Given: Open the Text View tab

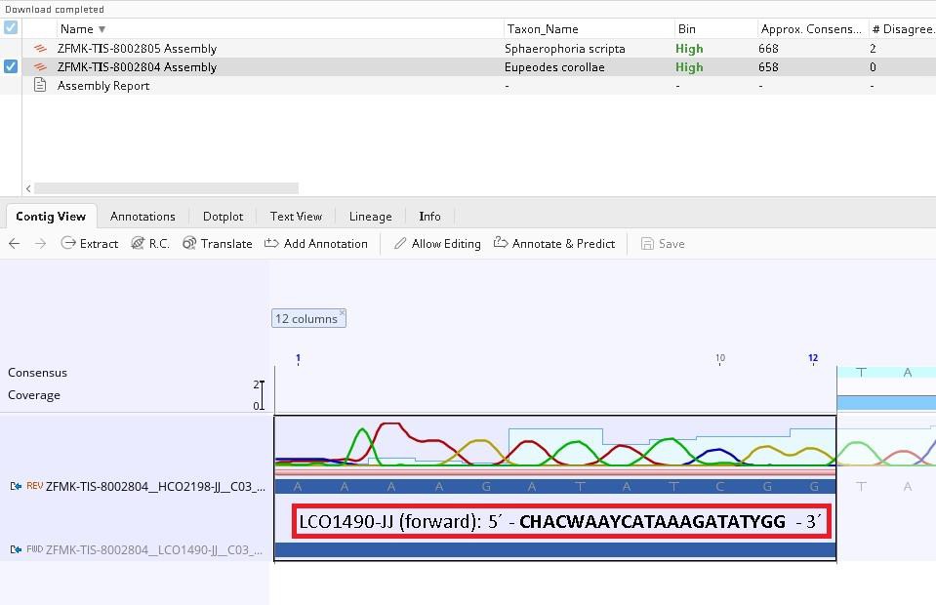Looking at the screenshot, I should pos(296,217).
